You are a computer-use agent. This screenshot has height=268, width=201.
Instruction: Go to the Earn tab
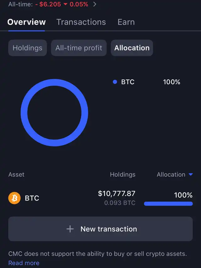pos(126,22)
